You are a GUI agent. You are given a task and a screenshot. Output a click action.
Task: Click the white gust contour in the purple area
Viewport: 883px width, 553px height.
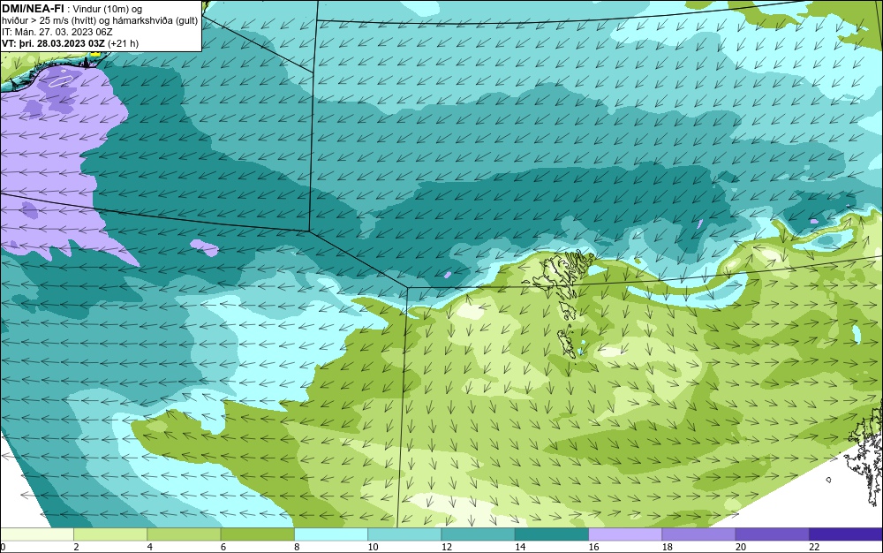point(61,81)
